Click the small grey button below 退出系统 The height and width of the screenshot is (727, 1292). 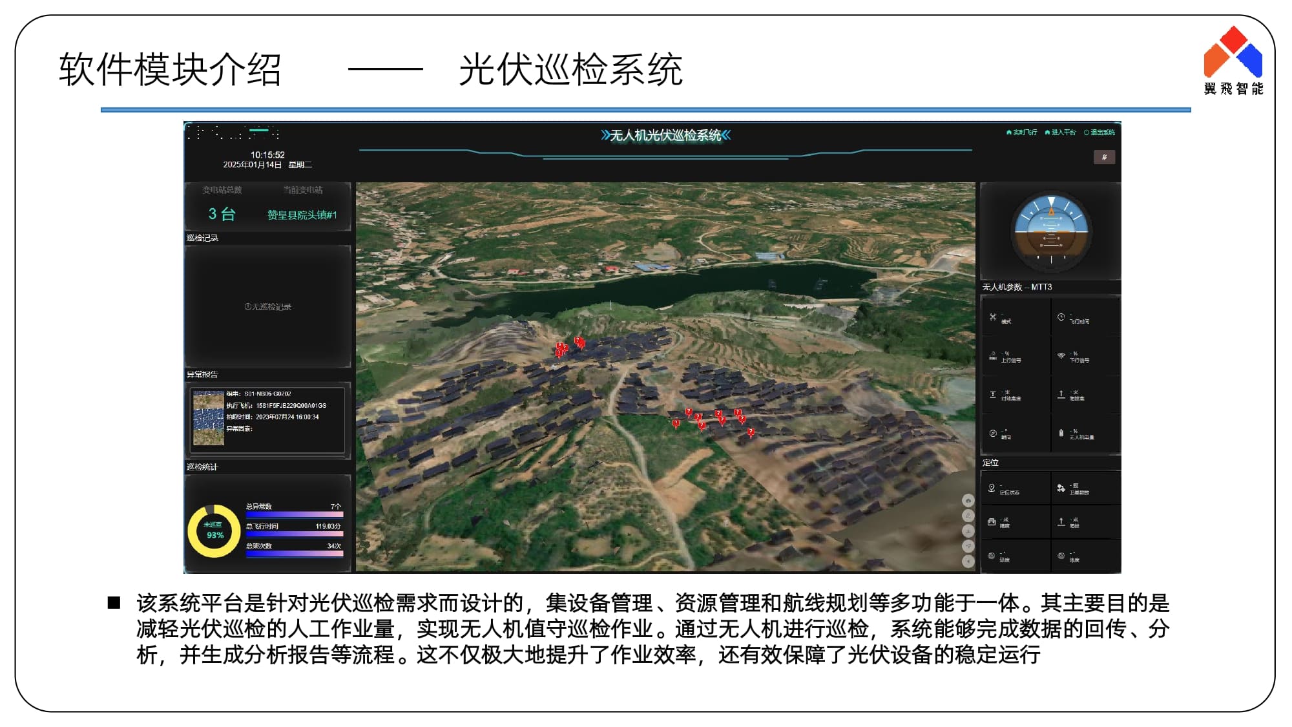point(1104,157)
